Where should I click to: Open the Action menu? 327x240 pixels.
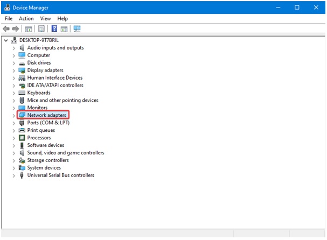[x=26, y=18]
